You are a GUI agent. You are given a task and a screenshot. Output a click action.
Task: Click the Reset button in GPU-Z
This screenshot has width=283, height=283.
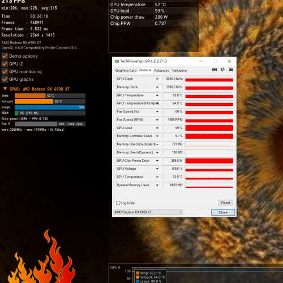tap(225, 203)
